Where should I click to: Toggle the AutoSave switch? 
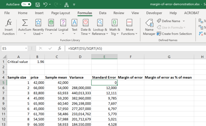(x=26, y=4)
